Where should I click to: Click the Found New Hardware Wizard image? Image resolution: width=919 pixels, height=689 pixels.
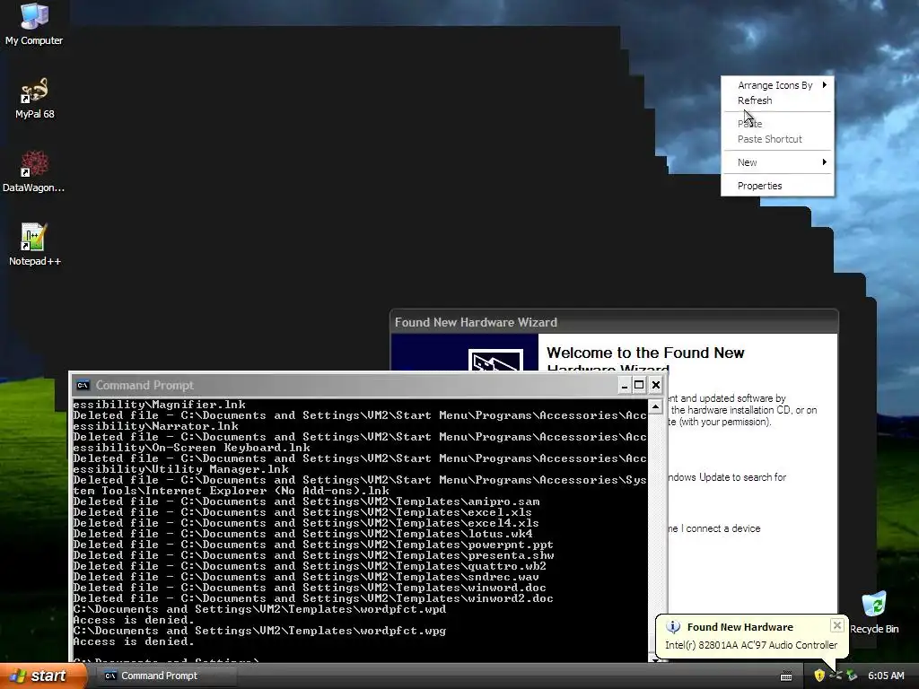point(495,360)
